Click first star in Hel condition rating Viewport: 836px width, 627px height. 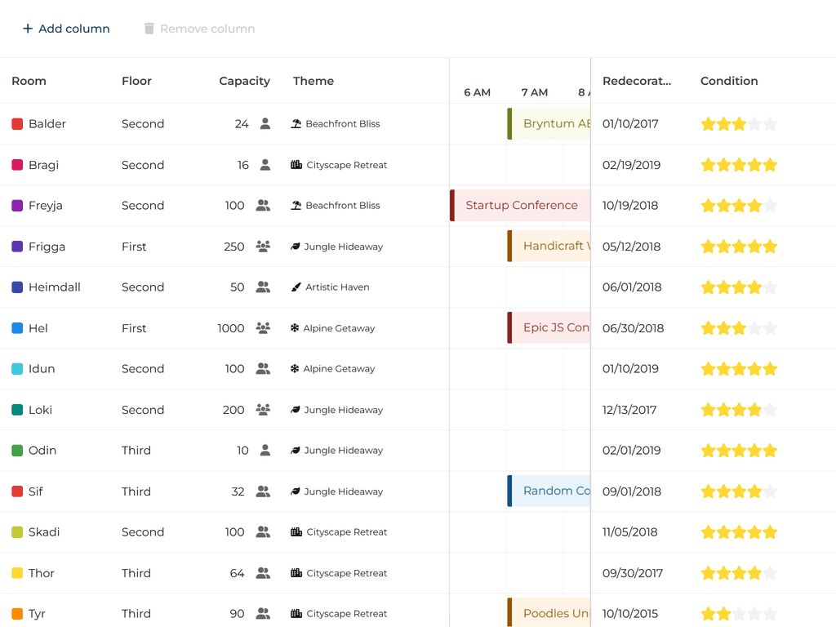[708, 328]
